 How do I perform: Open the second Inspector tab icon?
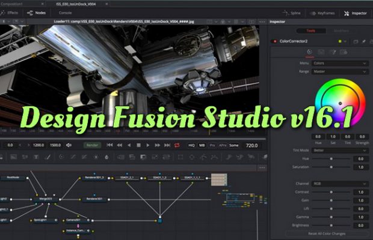click(x=321, y=52)
